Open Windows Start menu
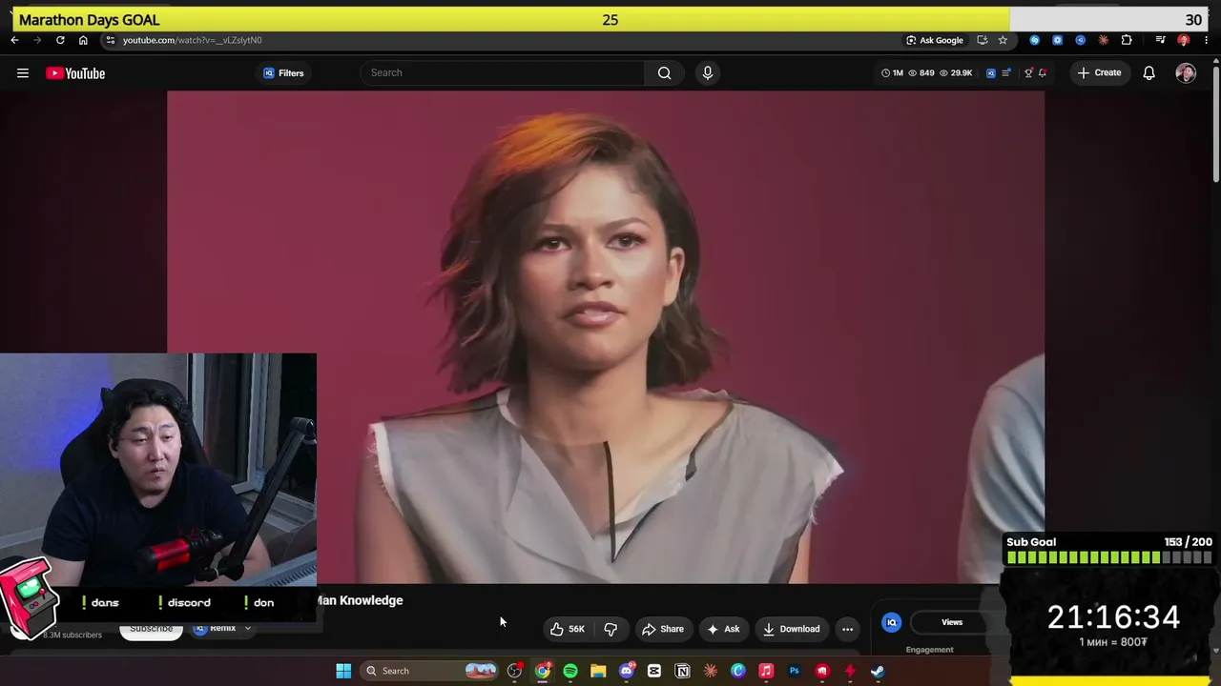 pos(343,671)
